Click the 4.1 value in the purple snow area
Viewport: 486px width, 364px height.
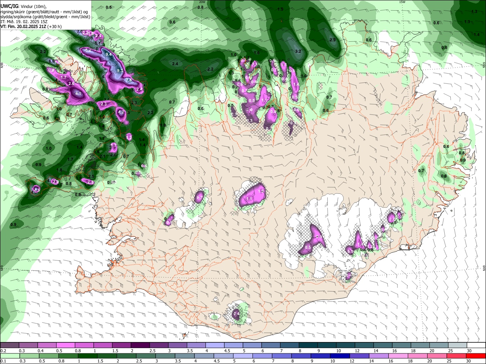79,93
